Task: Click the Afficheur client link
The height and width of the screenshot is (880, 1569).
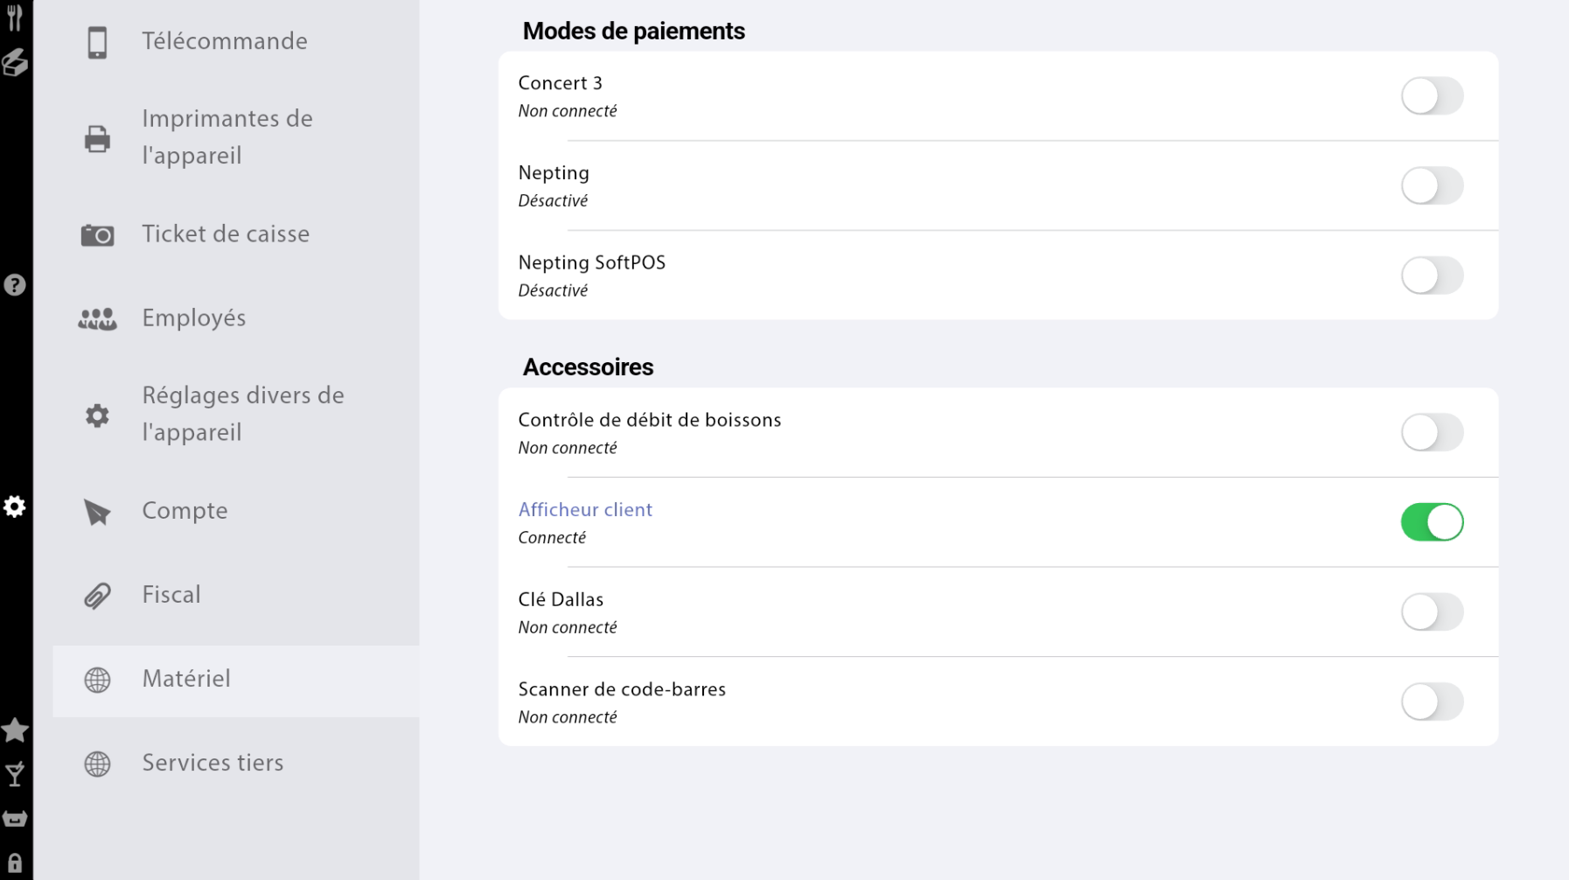Action: pyautogui.click(x=585, y=510)
